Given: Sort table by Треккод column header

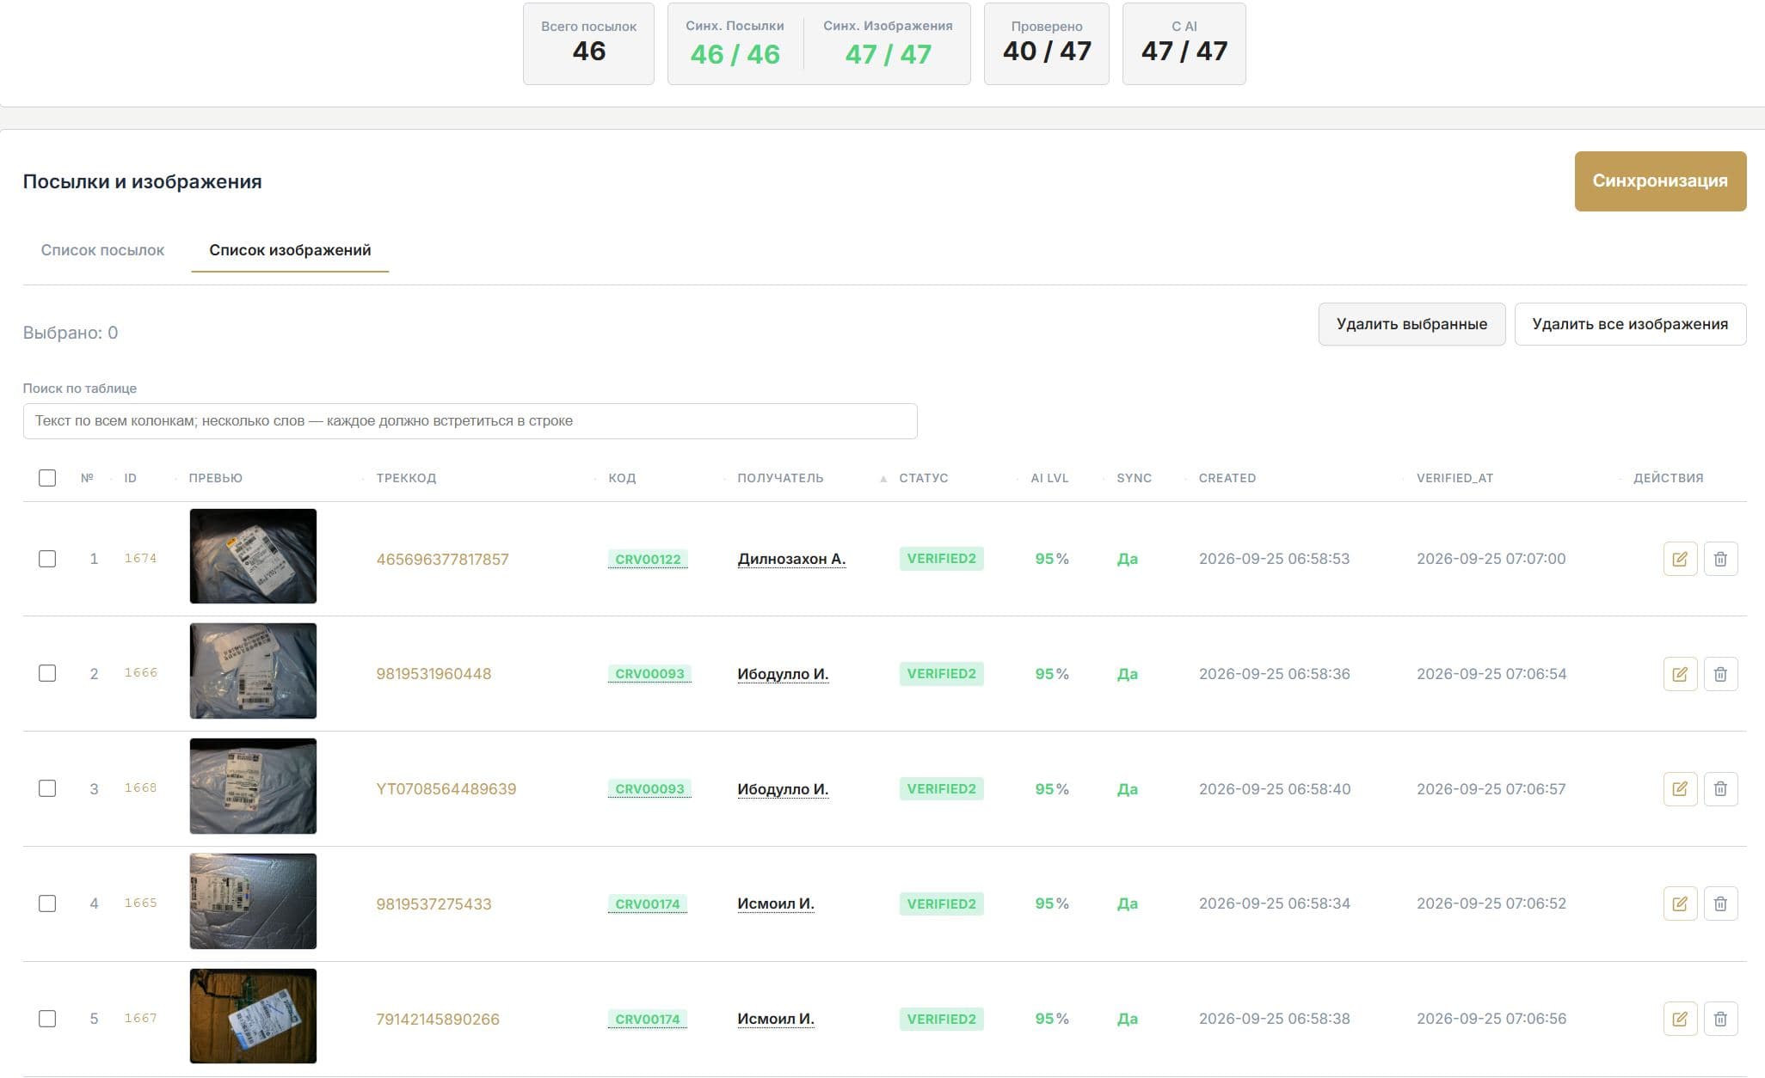Looking at the screenshot, I should click(x=406, y=478).
